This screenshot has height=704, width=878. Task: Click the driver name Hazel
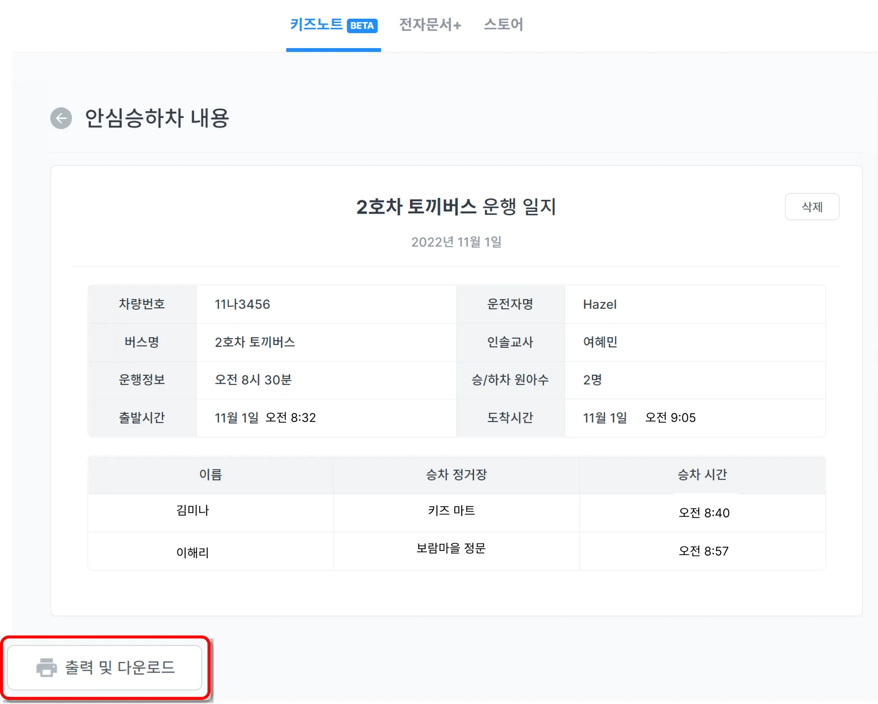(599, 304)
